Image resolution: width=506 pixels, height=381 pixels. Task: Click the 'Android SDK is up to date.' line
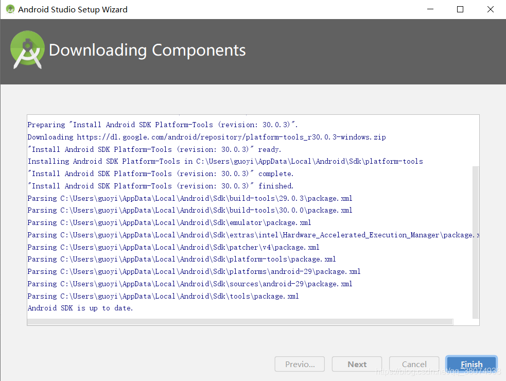(80, 308)
